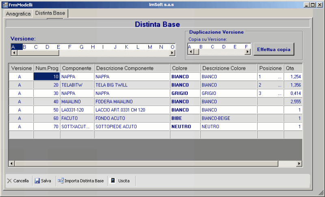325x197 pixels.
Task: Click the Cancella X icon
Action: [x=9, y=181]
